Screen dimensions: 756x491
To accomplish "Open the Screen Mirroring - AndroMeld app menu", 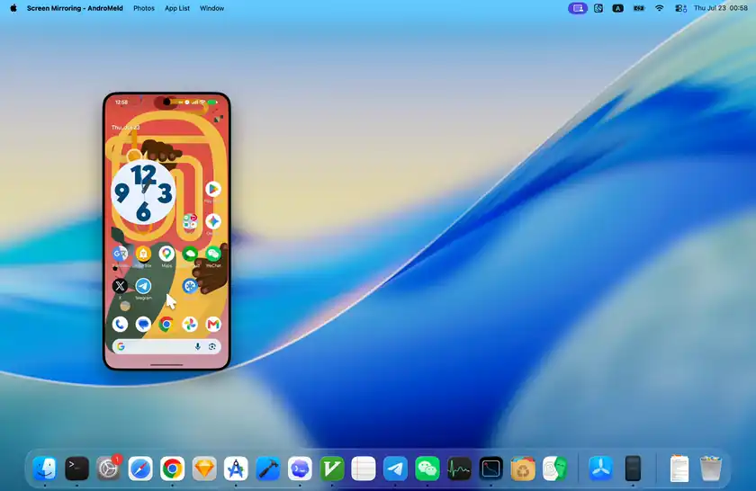I will [x=75, y=8].
